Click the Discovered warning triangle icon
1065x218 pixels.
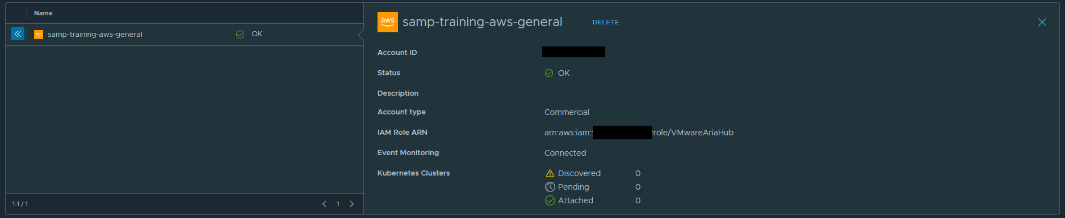pos(550,173)
